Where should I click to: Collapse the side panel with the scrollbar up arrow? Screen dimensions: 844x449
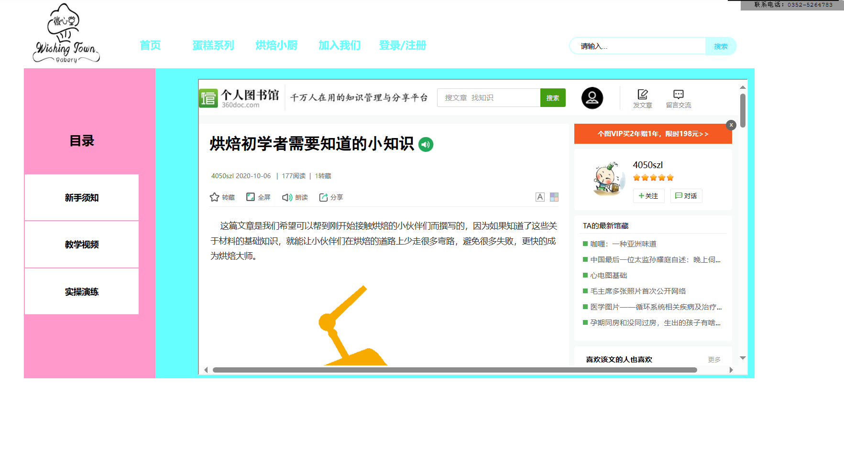(x=742, y=86)
